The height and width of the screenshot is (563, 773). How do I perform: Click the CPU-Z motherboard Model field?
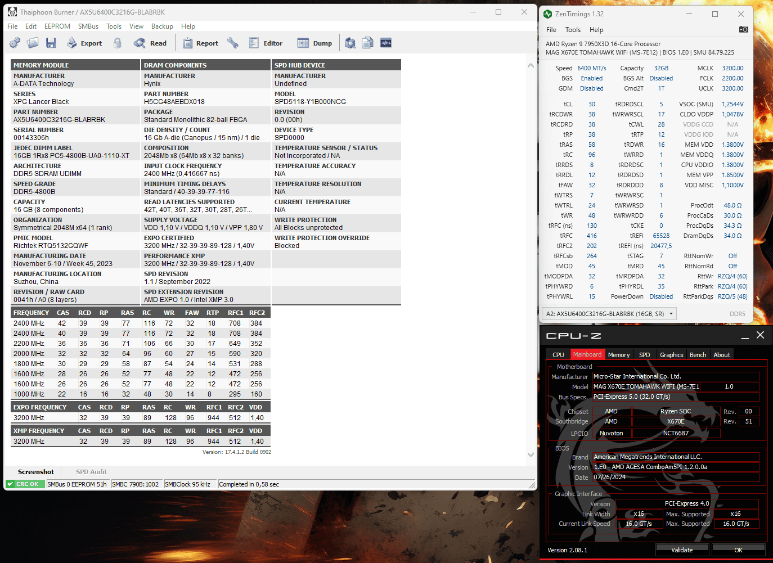coord(645,386)
